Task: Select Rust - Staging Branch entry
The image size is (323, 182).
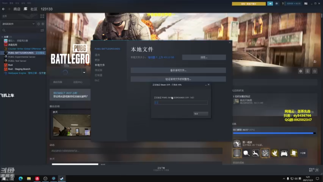Action: (19, 69)
